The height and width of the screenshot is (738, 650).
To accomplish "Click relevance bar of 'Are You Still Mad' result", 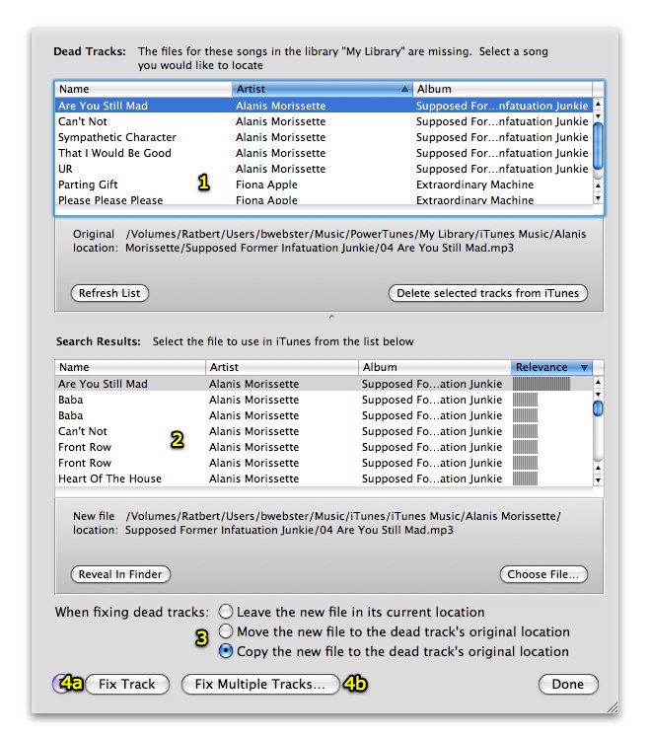I will 542,384.
